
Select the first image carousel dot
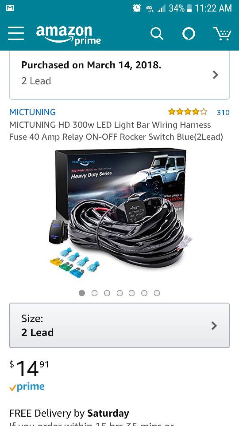click(82, 293)
